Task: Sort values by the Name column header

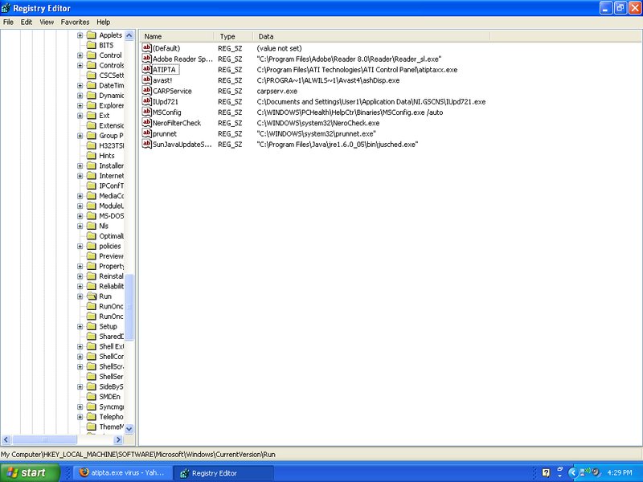Action: point(177,36)
